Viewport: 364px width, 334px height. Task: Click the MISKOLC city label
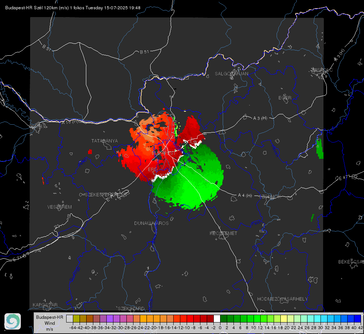click(x=322, y=70)
